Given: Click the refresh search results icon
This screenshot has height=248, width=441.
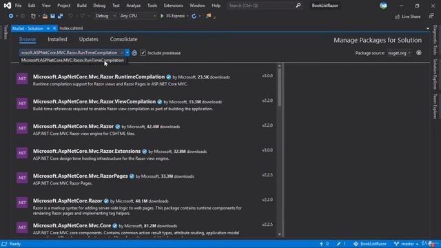Looking at the screenshot, I should pyautogui.click(x=134, y=53).
